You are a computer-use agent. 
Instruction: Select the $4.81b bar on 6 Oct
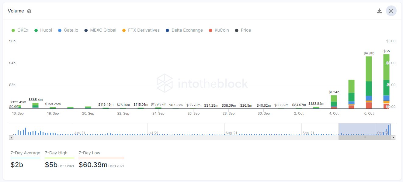click(x=369, y=82)
